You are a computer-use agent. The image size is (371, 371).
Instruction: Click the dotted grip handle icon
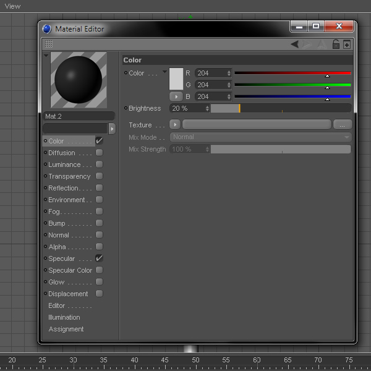click(x=49, y=44)
